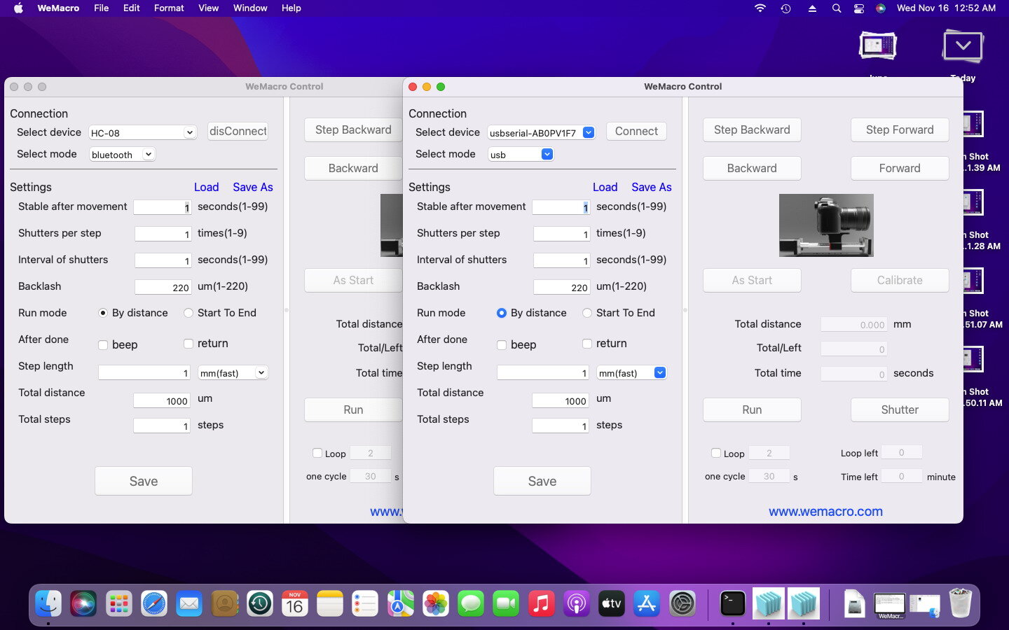
Task: Click Step length field in front window
Action: click(x=543, y=373)
